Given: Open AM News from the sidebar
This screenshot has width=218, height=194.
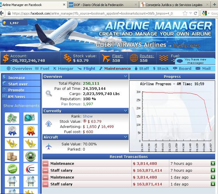Looking at the screenshot, I should (21, 96).
